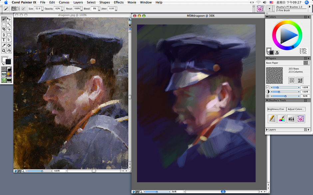
Task: Open the Size slider dropdown
Action: click(42, 9)
